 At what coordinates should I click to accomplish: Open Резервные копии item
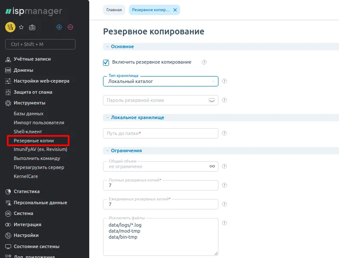34,141
